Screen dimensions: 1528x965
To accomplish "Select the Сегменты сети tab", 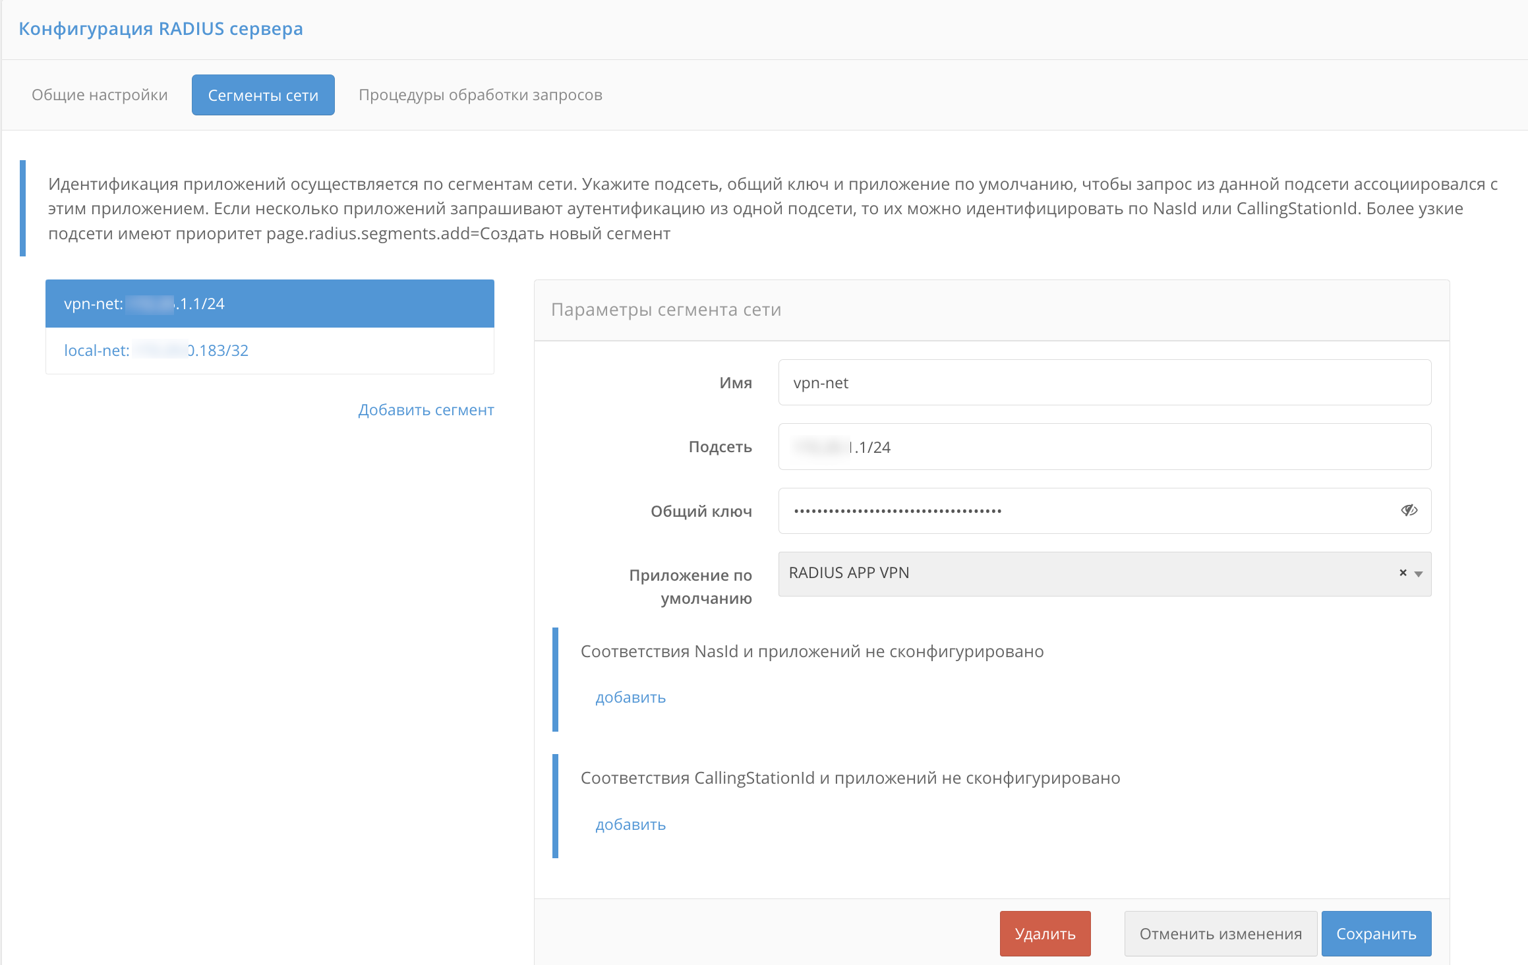I will (262, 94).
